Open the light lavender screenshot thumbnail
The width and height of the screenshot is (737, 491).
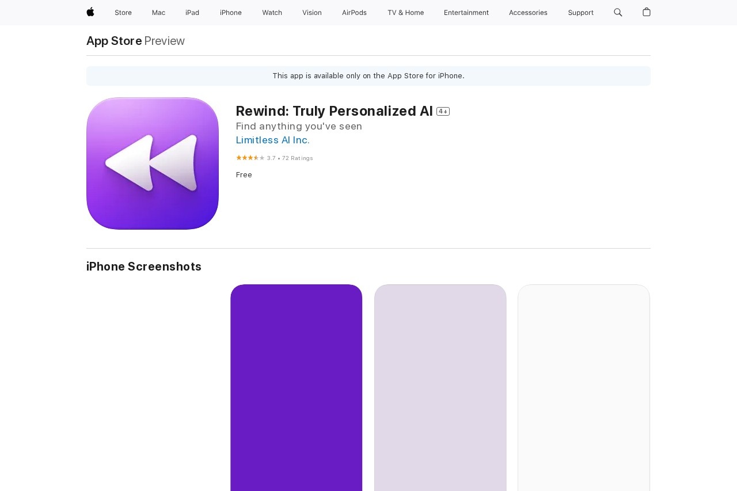pyautogui.click(x=440, y=387)
